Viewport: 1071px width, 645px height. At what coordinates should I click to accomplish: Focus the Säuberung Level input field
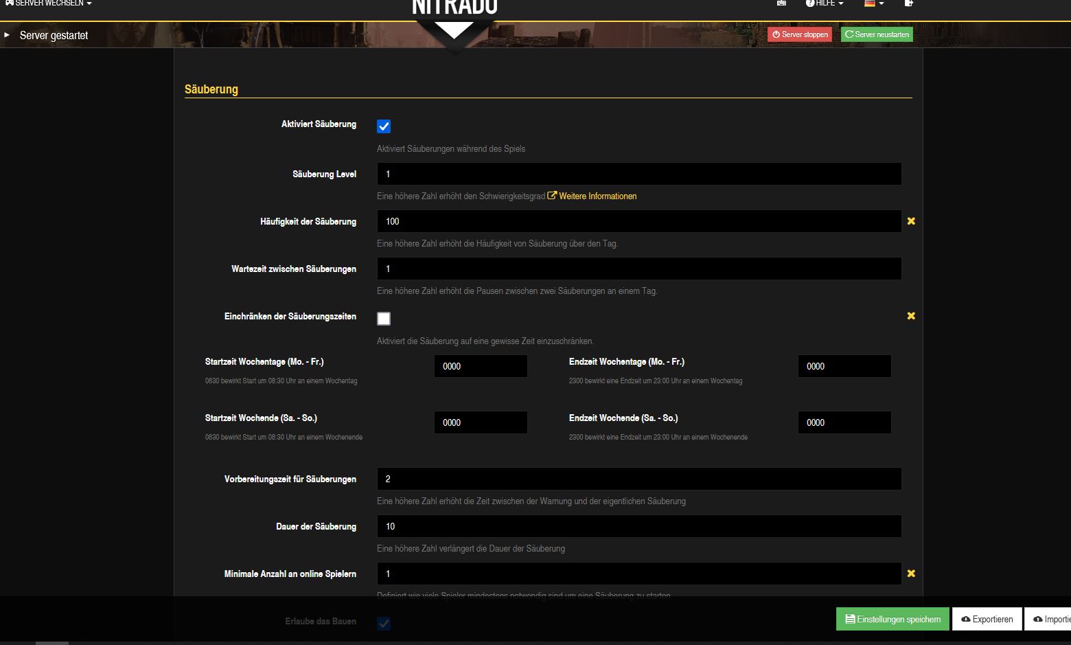click(x=638, y=174)
